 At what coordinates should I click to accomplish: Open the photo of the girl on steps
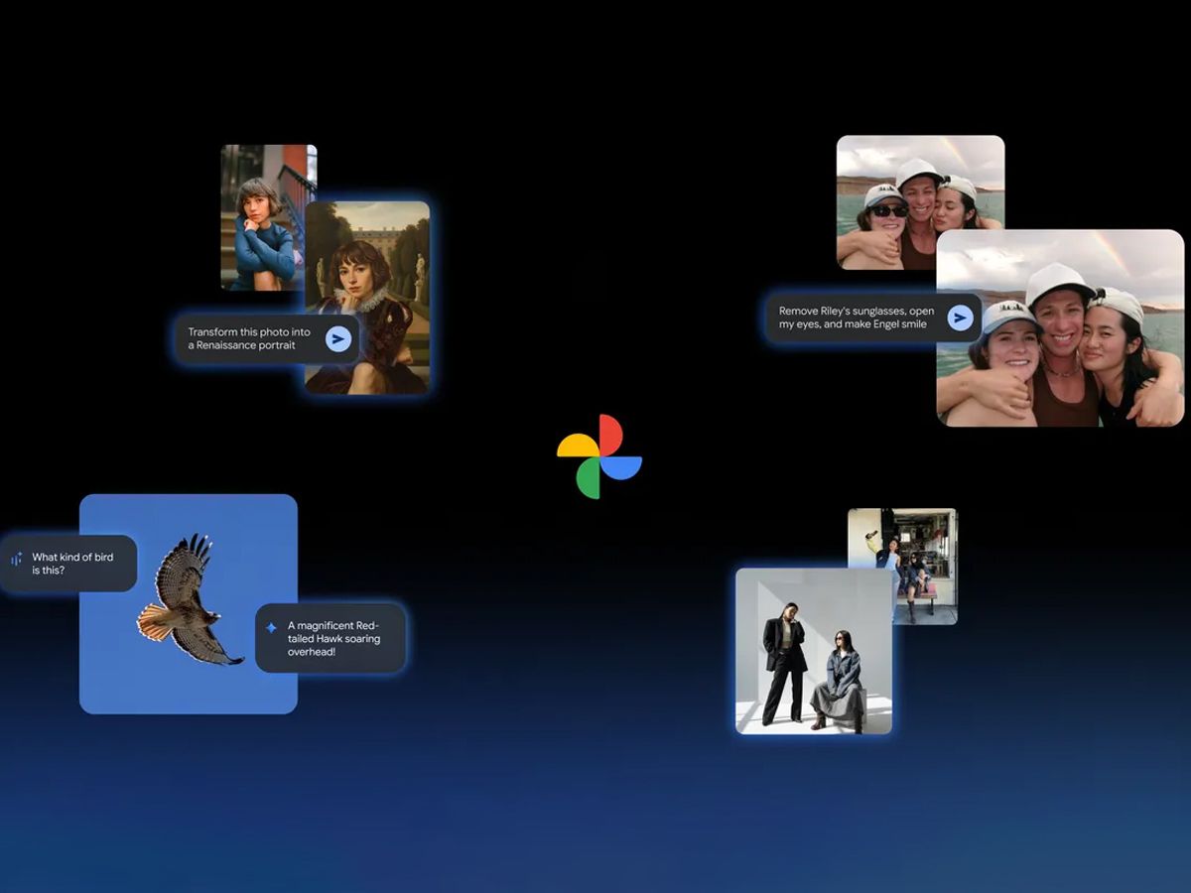(261, 213)
